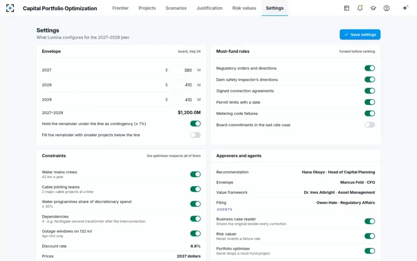Toggle the Cable jointing teams constraint
417x261 pixels.
tap(195, 189)
